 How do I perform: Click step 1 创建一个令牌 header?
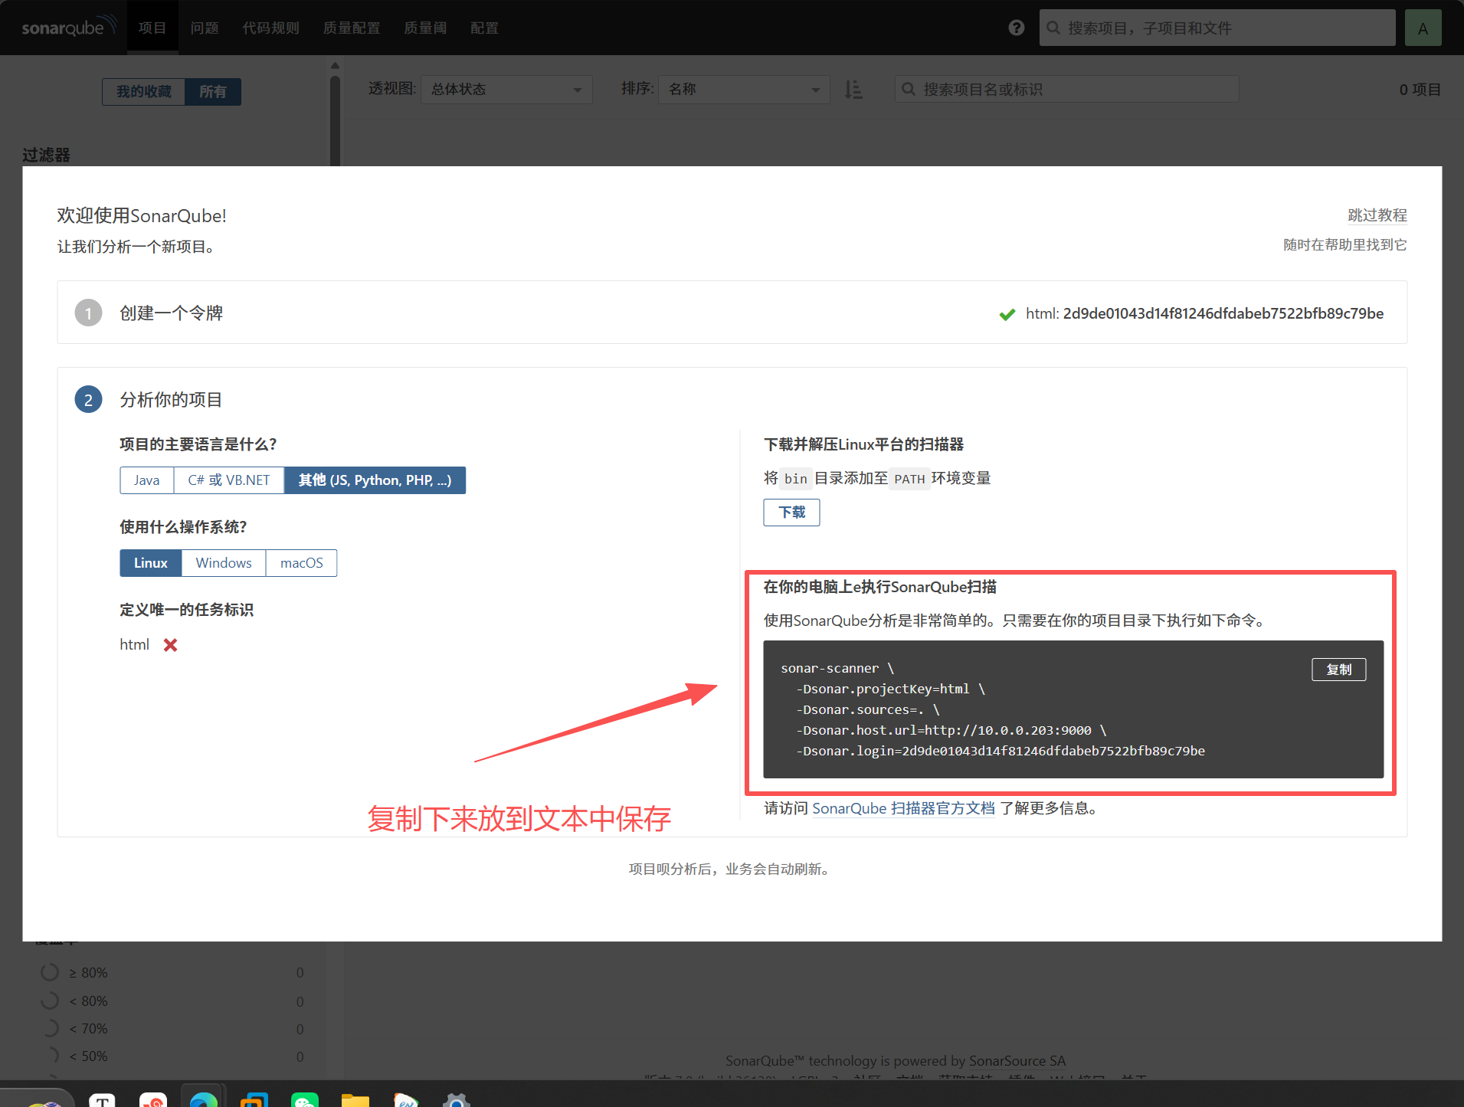172,313
